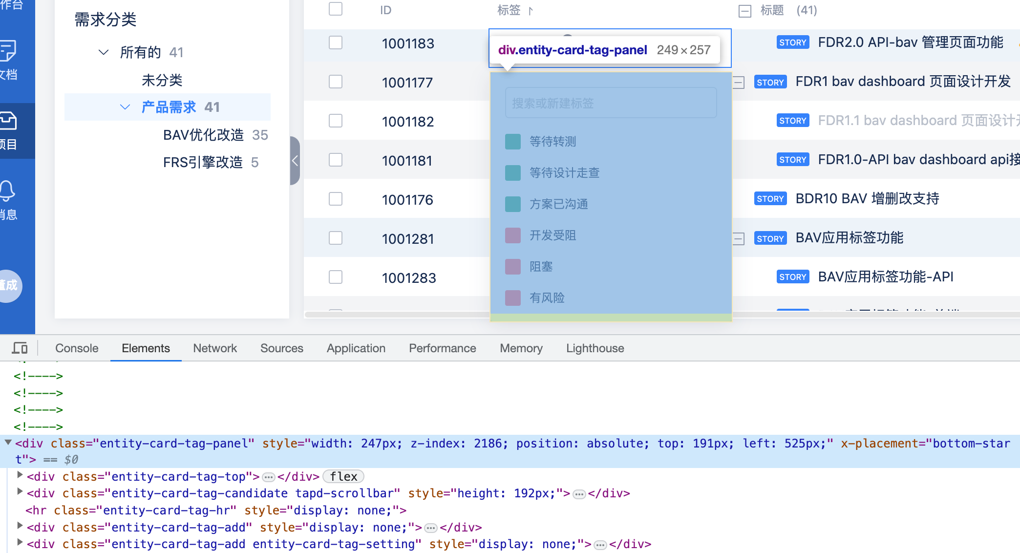The height and width of the screenshot is (553, 1020).
Task: Open the Application tab in DevTools
Action: pyautogui.click(x=356, y=348)
